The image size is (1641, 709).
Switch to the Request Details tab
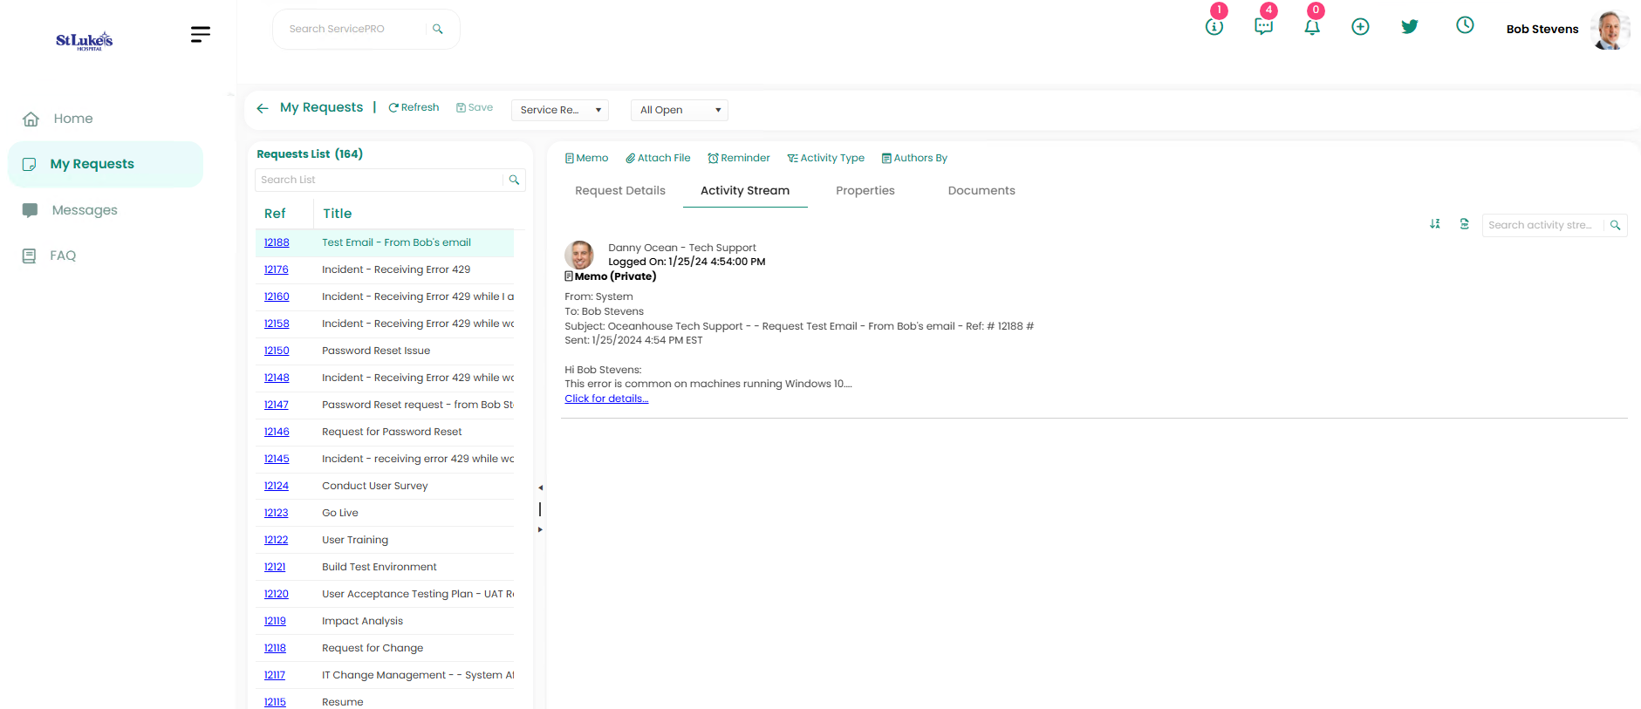pyautogui.click(x=619, y=190)
